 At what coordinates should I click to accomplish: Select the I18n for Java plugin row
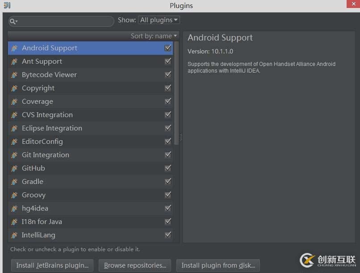point(91,222)
